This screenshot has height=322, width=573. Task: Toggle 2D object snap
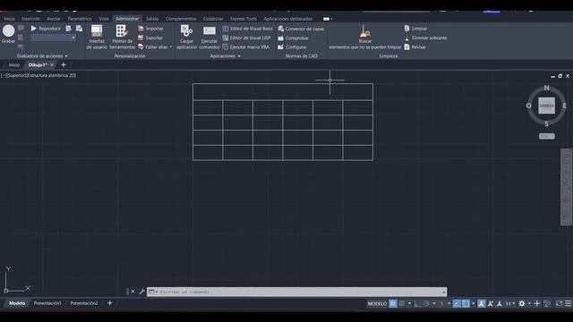pyautogui.click(x=466, y=304)
